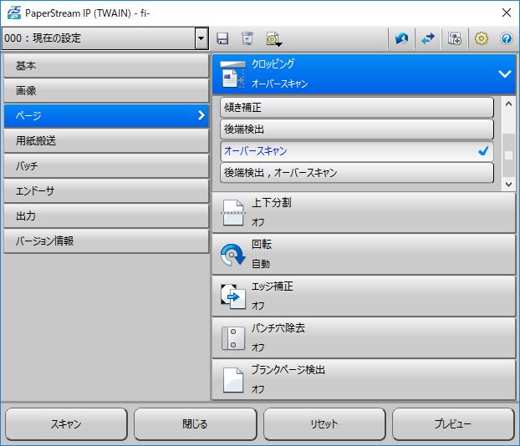
Task: Click the 上下分割 page split icon
Action: tap(232, 213)
